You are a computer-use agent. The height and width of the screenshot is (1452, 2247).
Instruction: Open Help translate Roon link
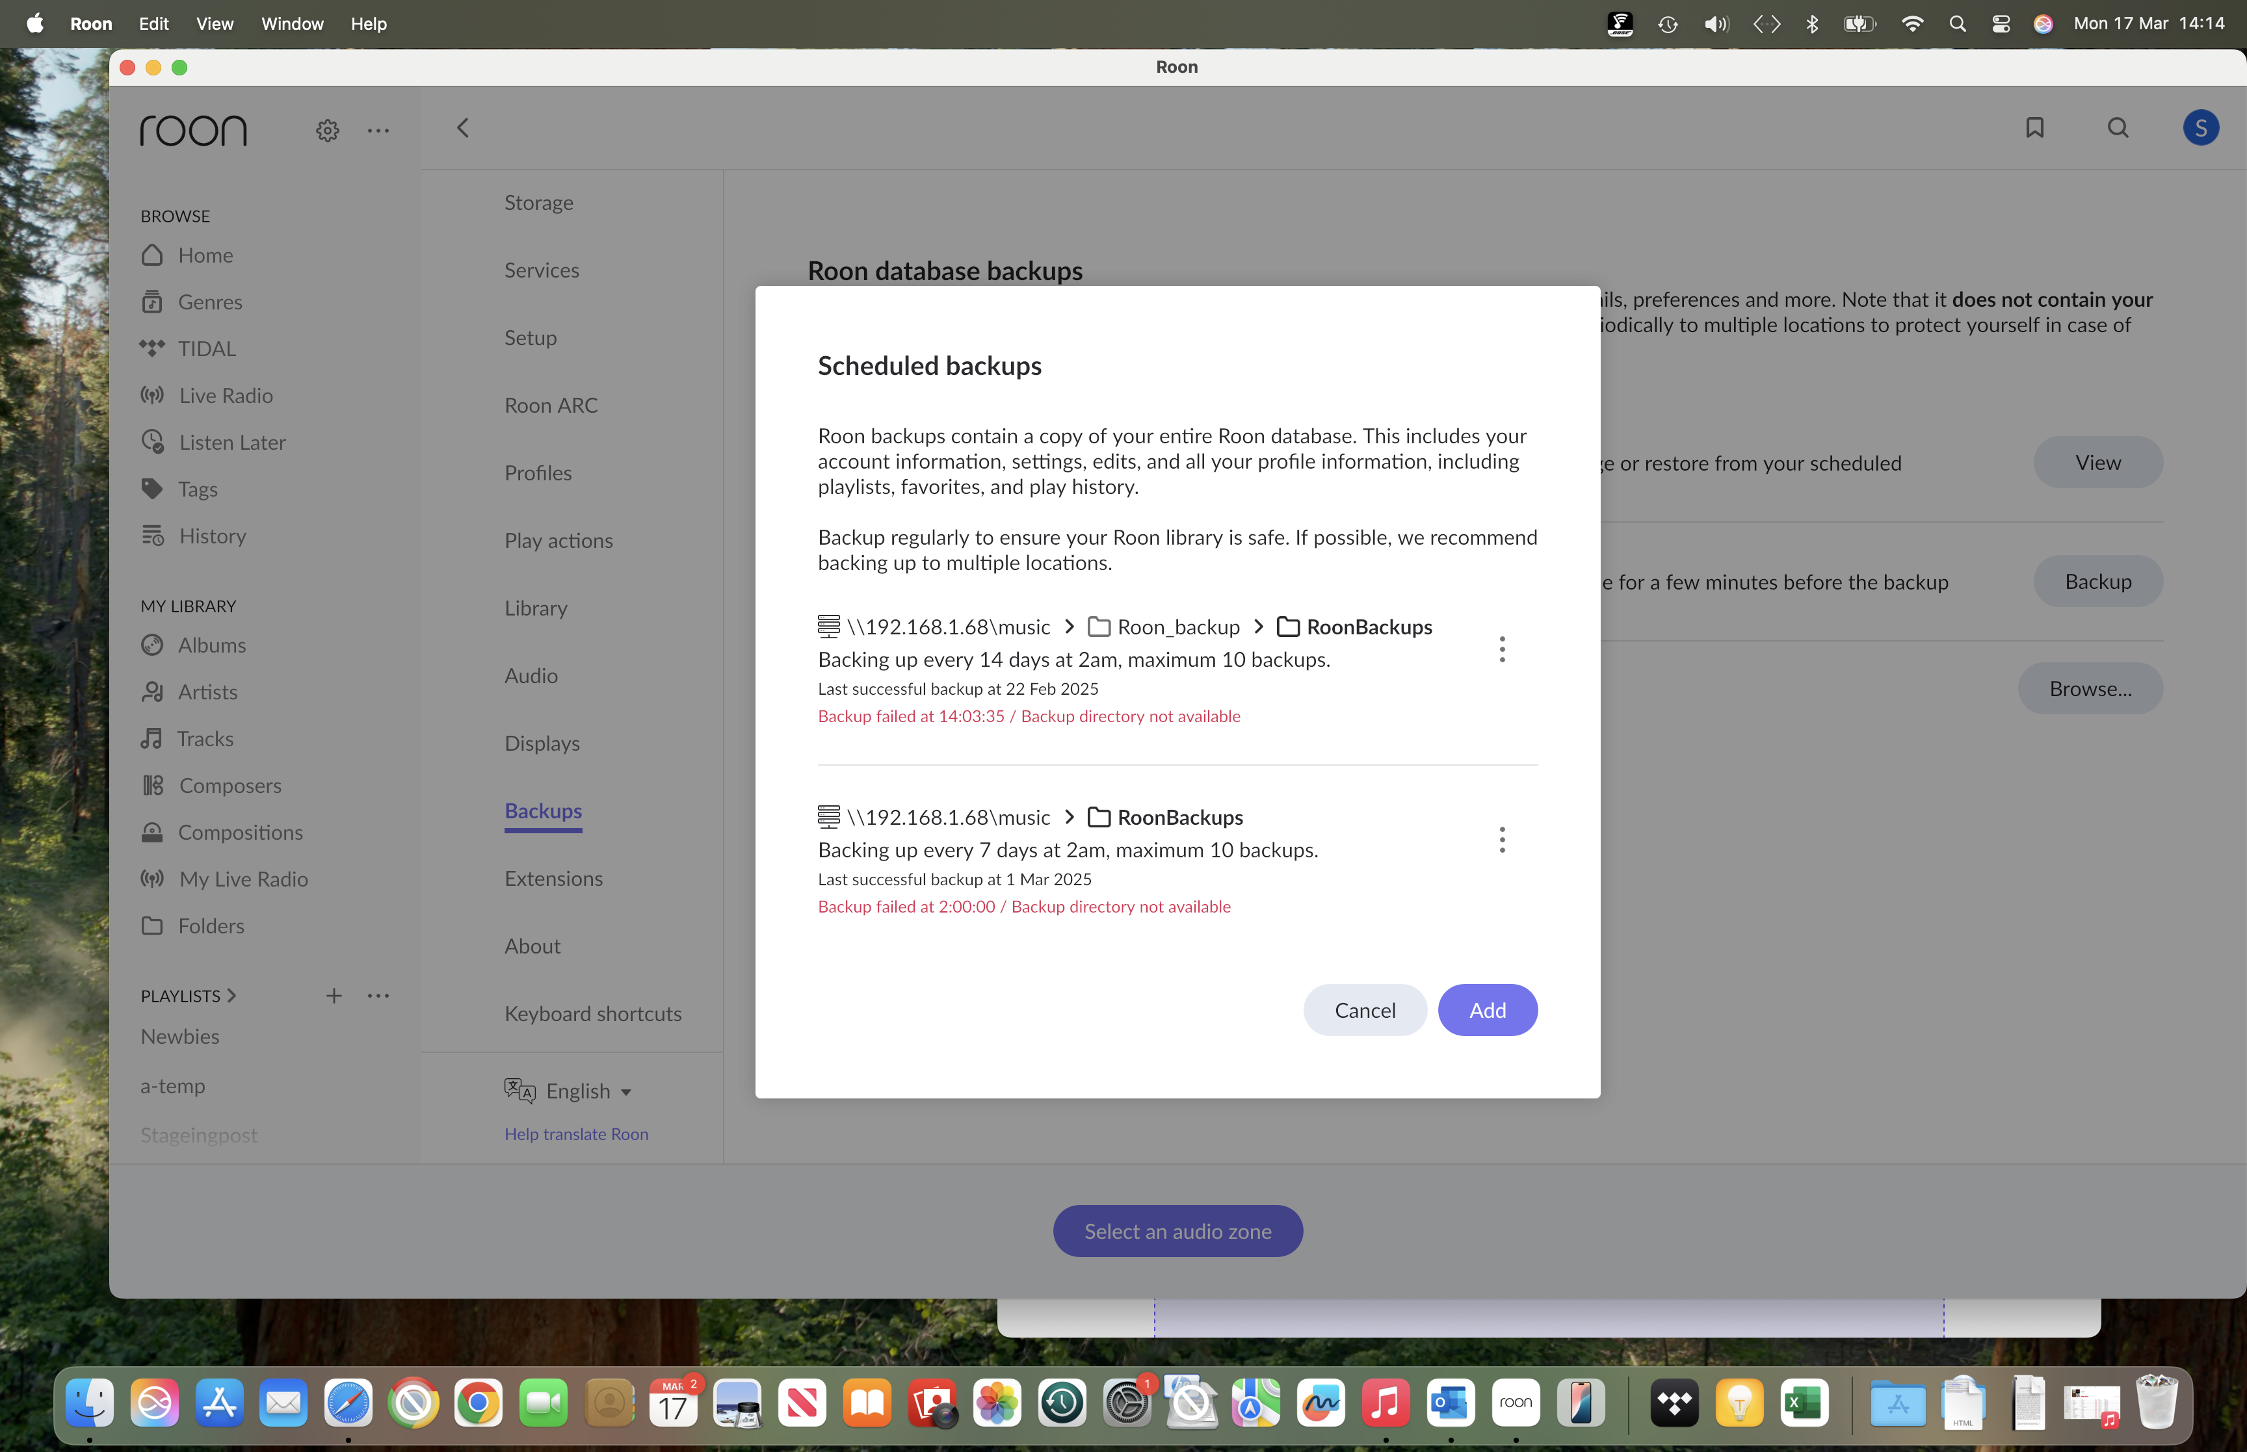click(576, 1134)
